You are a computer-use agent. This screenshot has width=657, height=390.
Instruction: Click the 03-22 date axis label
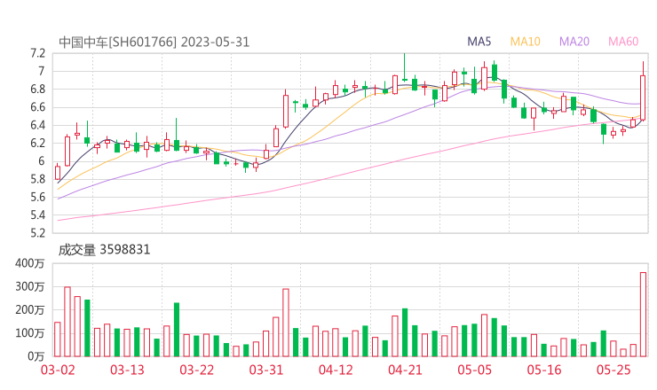coord(196,370)
